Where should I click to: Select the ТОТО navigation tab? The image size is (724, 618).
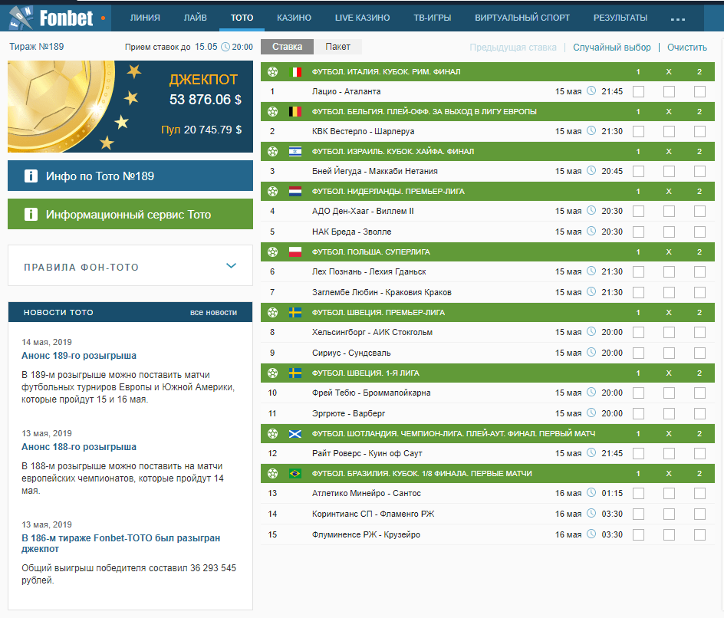point(242,18)
